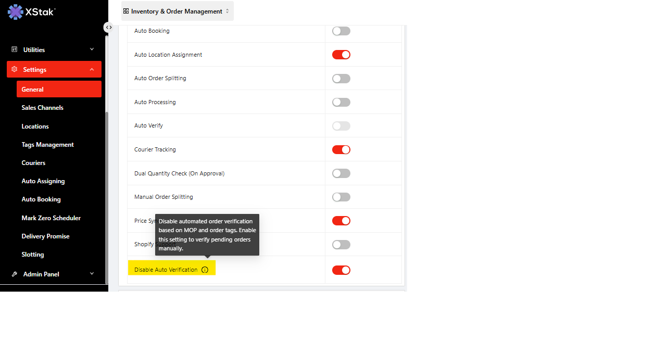This screenshot has width=668, height=342.
Task: Click the sidebar collapse arrows icon
Action: [x=108, y=28]
